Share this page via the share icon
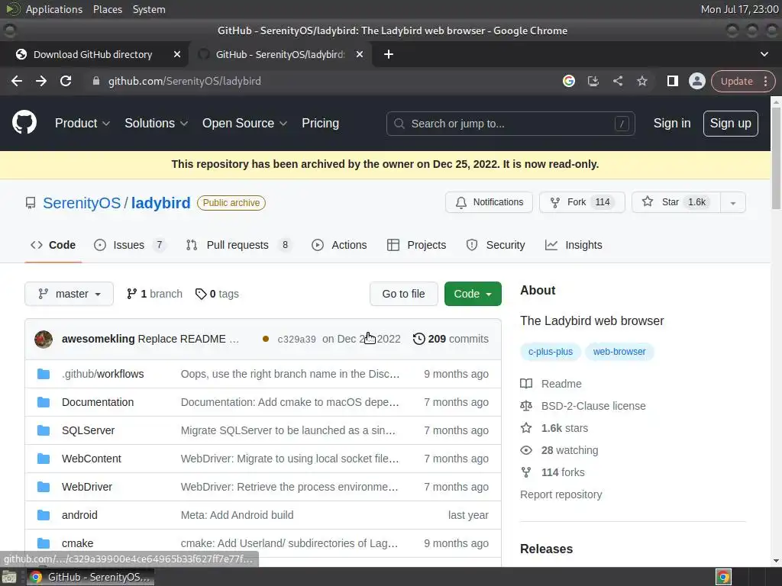This screenshot has height=586, width=782. [617, 81]
